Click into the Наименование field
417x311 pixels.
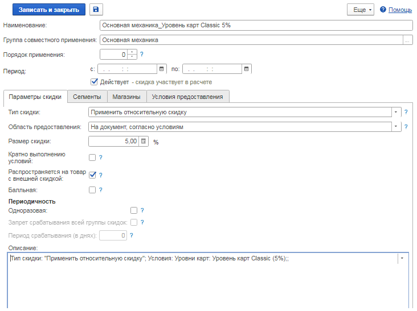point(256,25)
